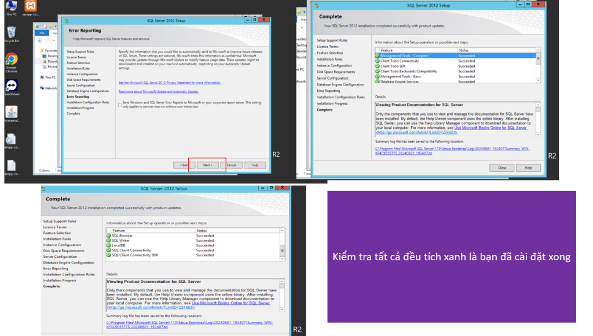Open the summary log link above the Close button
The image size is (593, 336).
click(452, 151)
